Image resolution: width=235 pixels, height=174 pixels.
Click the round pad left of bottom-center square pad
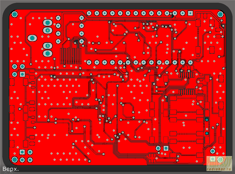click(x=158, y=148)
